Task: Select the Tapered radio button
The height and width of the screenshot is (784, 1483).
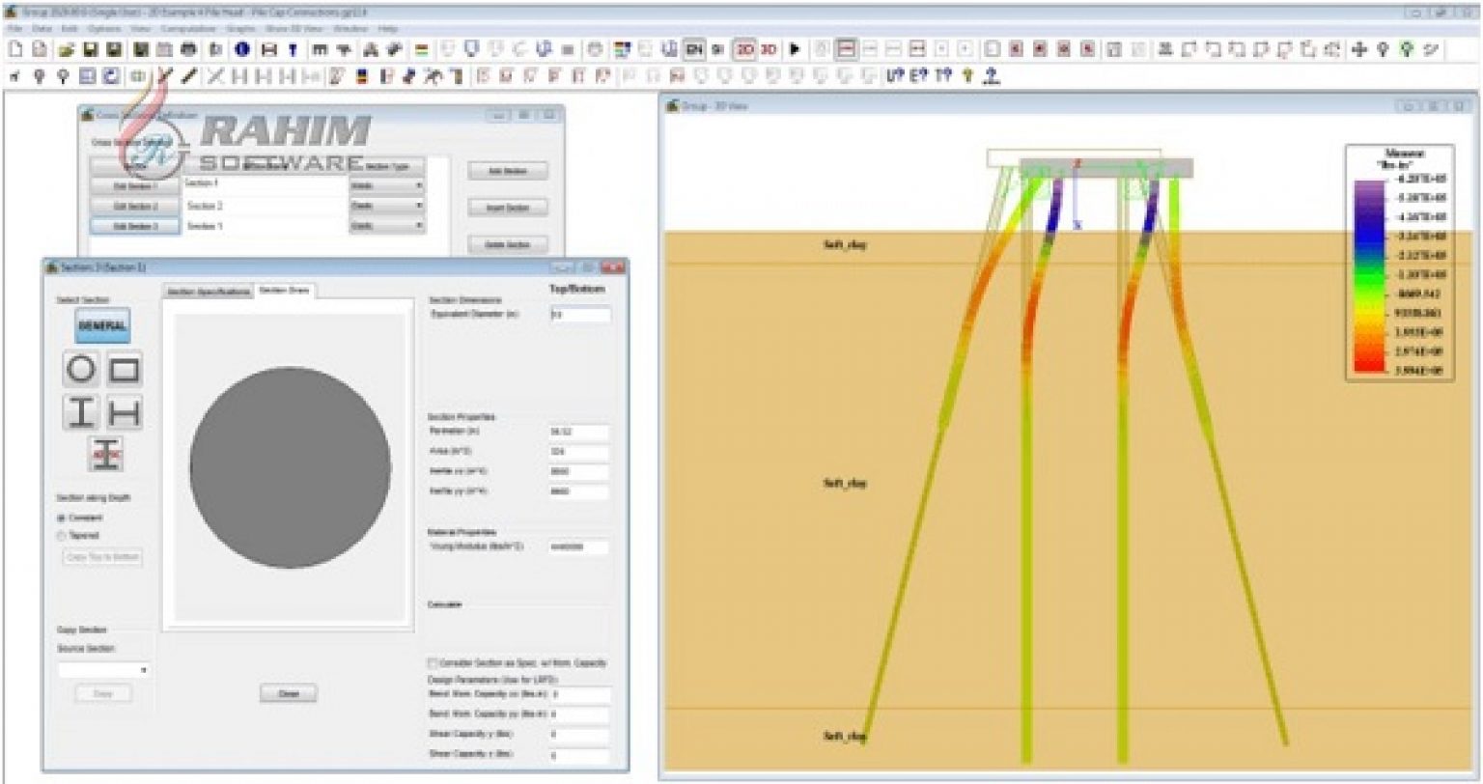Action: click(60, 537)
